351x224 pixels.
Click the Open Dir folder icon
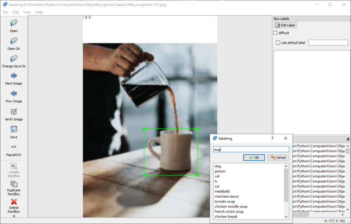coord(14,41)
